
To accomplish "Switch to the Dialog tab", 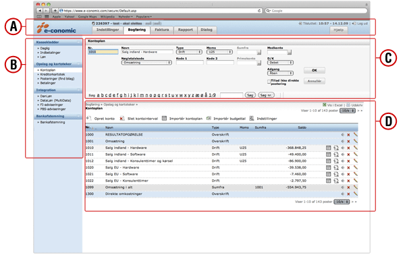I will point(207,30).
